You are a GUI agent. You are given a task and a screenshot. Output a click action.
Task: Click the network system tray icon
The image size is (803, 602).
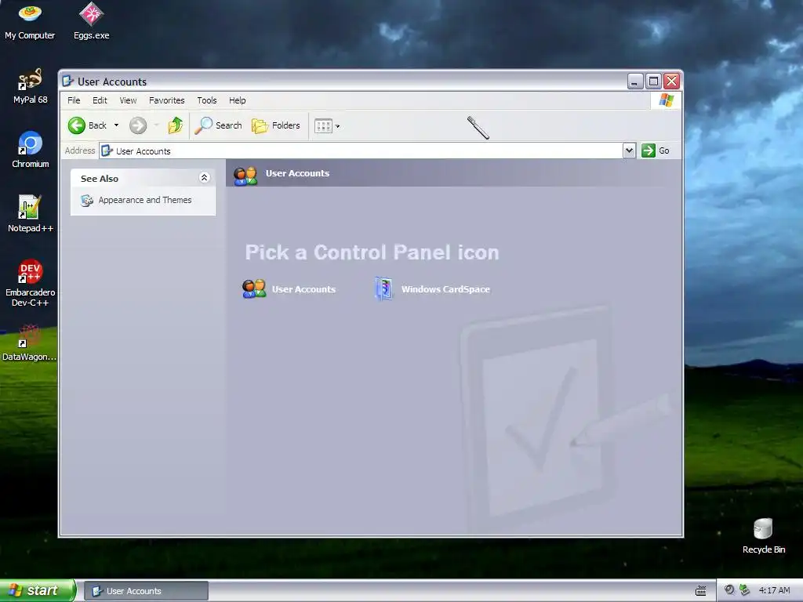pyautogui.click(x=745, y=590)
